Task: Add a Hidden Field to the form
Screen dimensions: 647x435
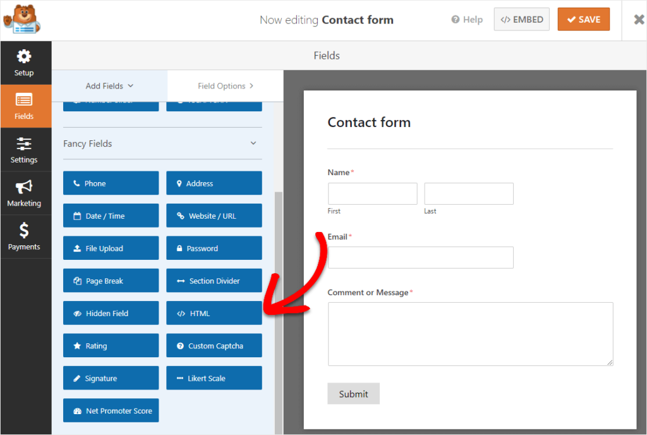Action: (111, 313)
